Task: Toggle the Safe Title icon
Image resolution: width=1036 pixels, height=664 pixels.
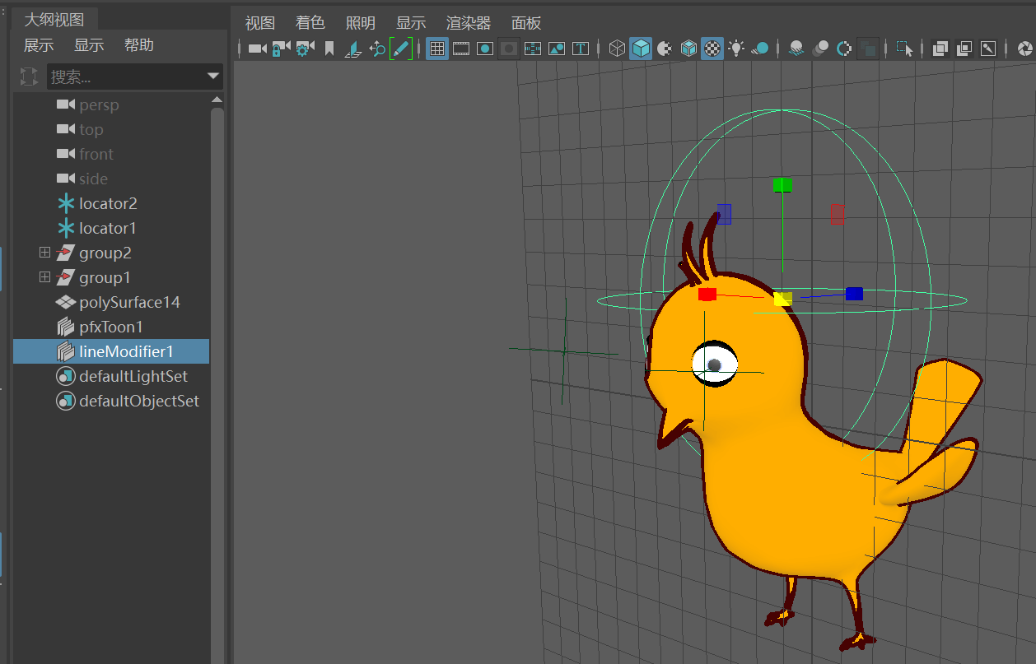Action: (x=581, y=49)
